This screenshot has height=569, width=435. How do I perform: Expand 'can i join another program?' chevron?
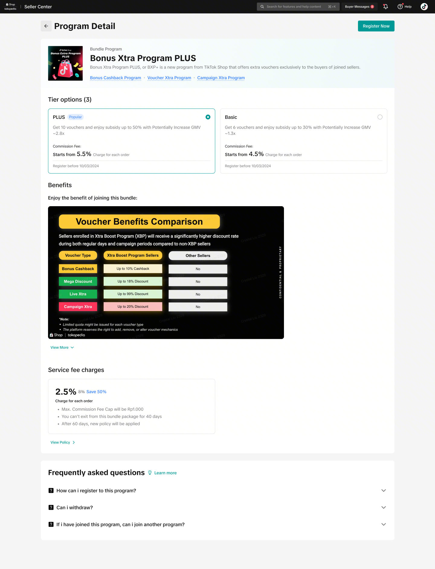(x=384, y=524)
